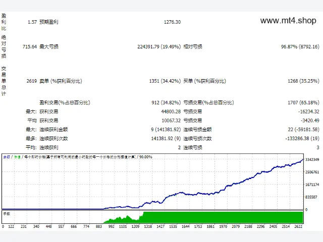Click the 90.00% modelling quality text
Image resolution: width=323 pixels, height=242 pixels.
coord(146,157)
